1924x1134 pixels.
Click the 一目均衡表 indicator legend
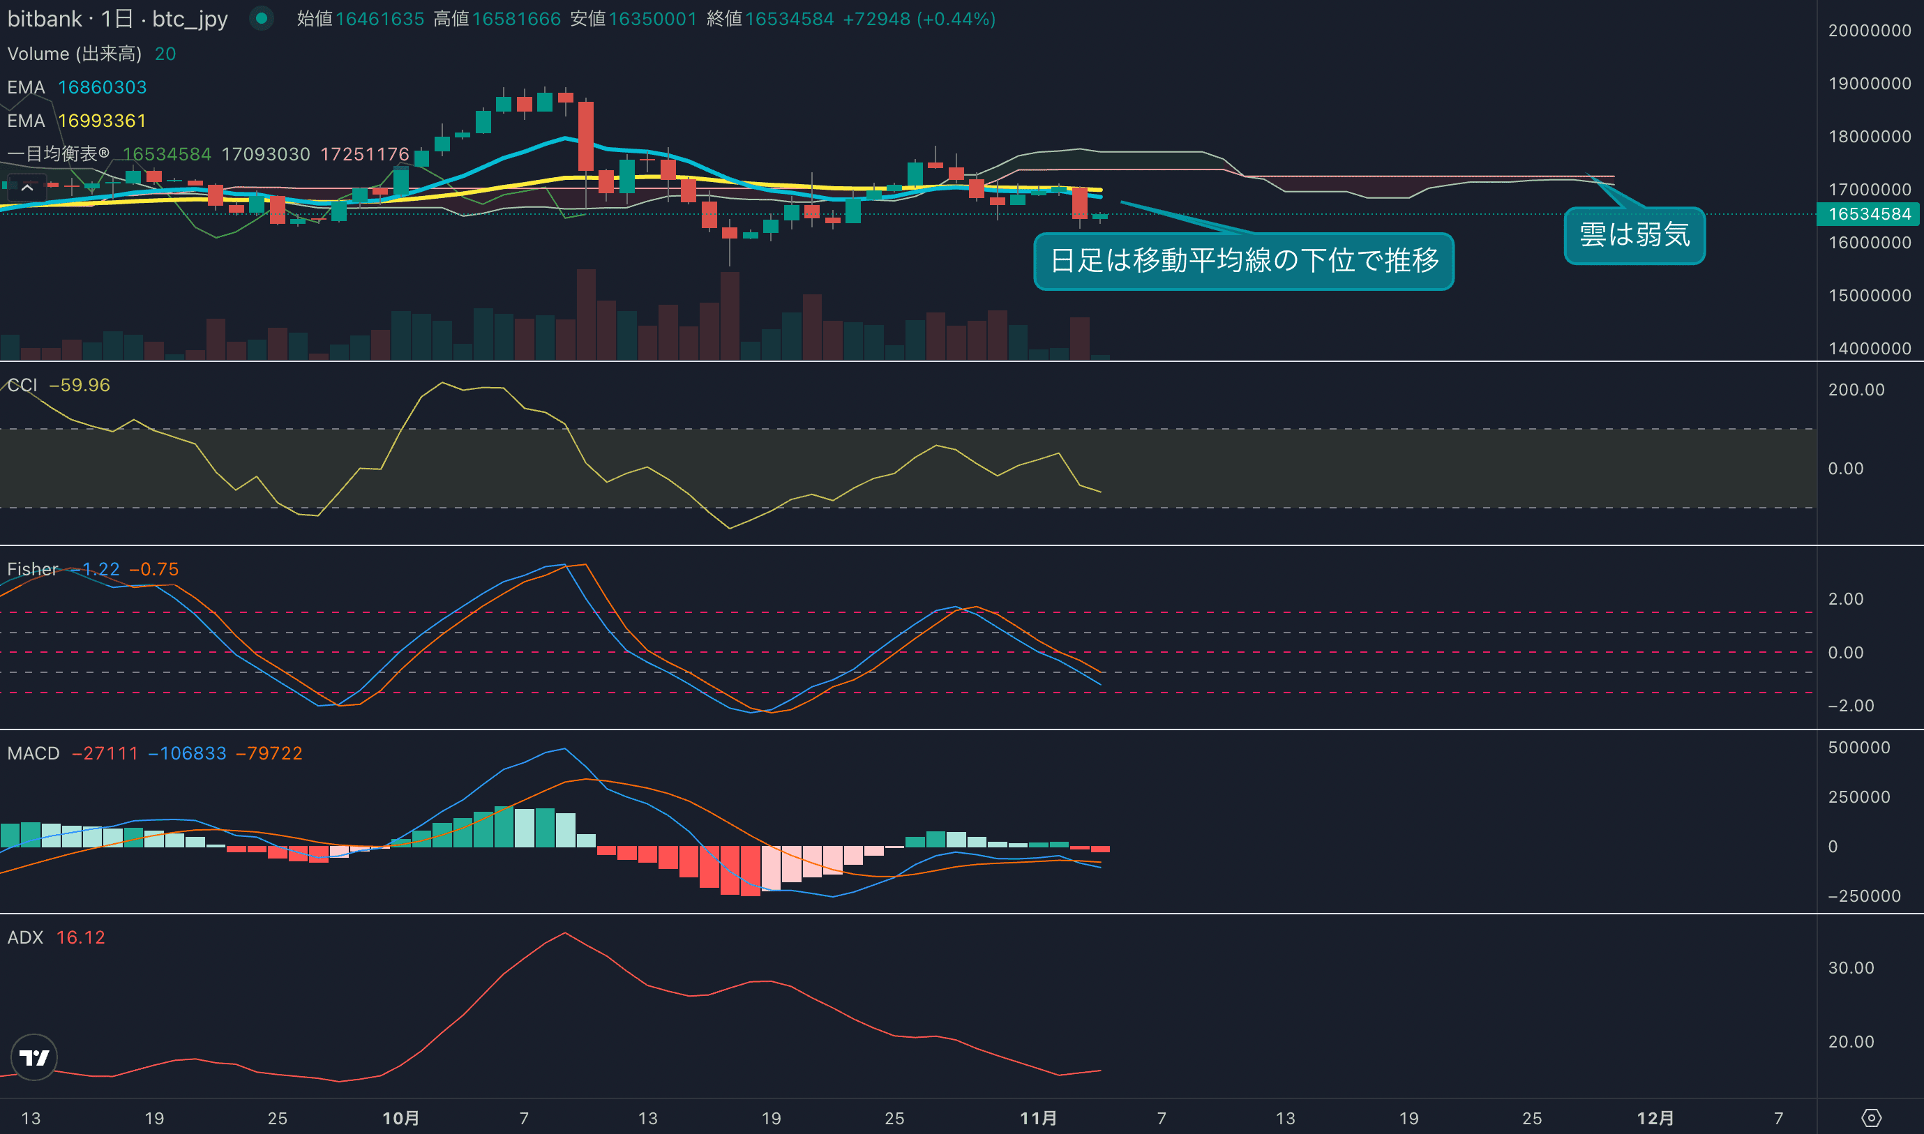point(58,153)
